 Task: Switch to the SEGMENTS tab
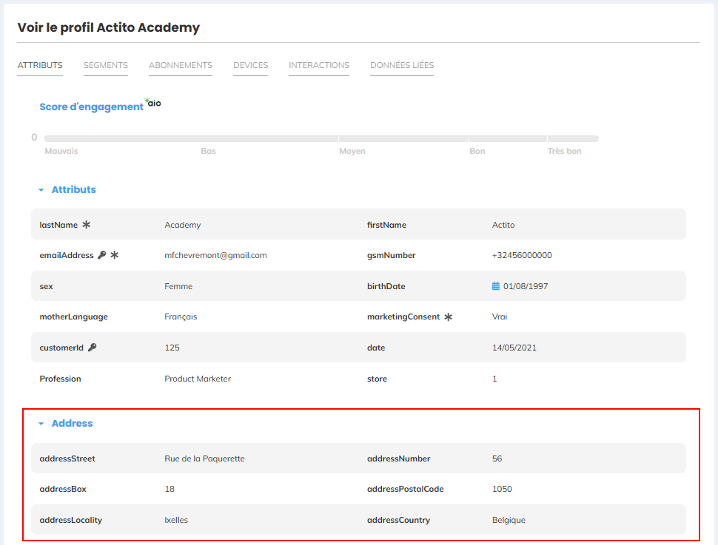click(x=106, y=65)
